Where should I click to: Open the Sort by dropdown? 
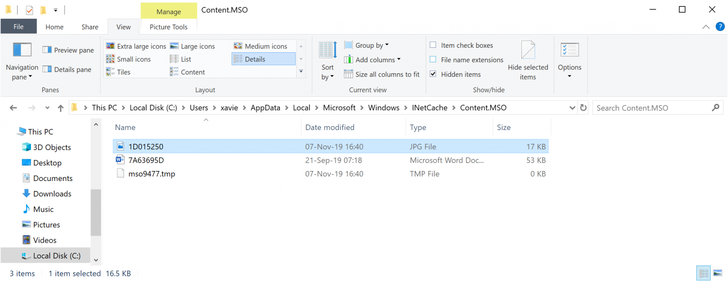coord(328,72)
